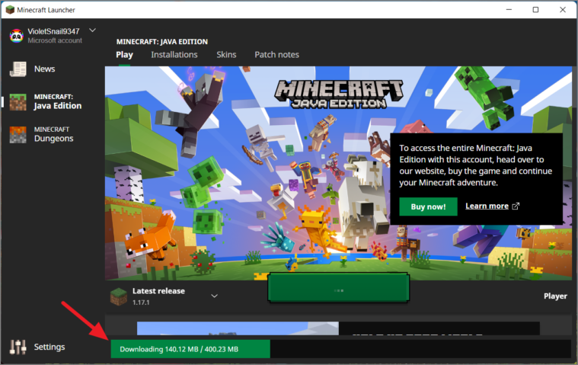Expand the account dropdown chevron
This screenshot has height=365, width=578.
(92, 30)
